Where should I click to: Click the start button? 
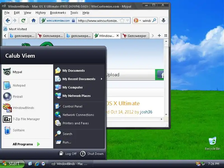pos(12,164)
